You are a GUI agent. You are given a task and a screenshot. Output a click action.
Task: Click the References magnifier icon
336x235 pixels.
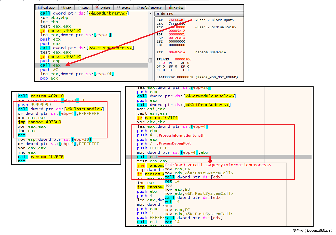click(138, 8)
